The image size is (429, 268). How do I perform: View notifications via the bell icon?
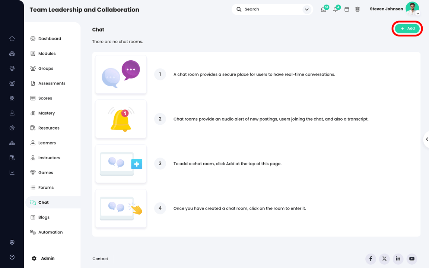tap(335, 9)
